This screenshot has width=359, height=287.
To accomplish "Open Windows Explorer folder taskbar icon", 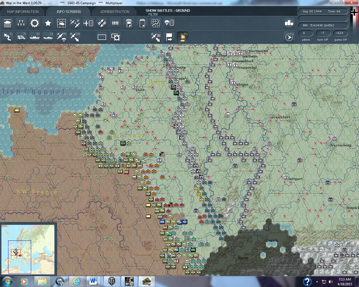I will coord(42,281).
